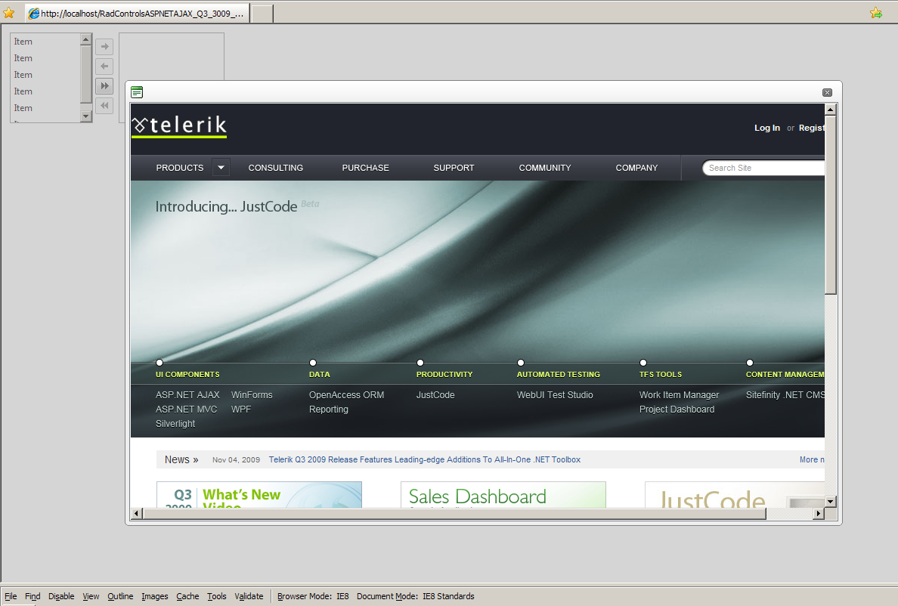Click the move all left double-arrow button
The height and width of the screenshot is (606, 898).
coord(104,105)
